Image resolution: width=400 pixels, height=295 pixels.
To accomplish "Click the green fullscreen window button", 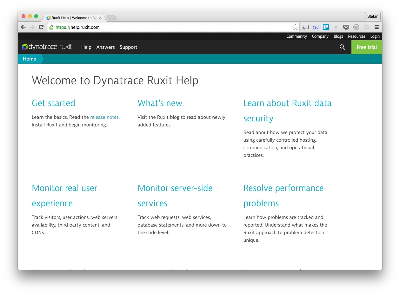I will click(36, 16).
